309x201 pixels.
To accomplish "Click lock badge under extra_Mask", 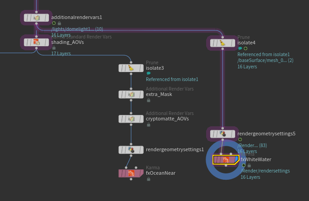I will [149, 100].
